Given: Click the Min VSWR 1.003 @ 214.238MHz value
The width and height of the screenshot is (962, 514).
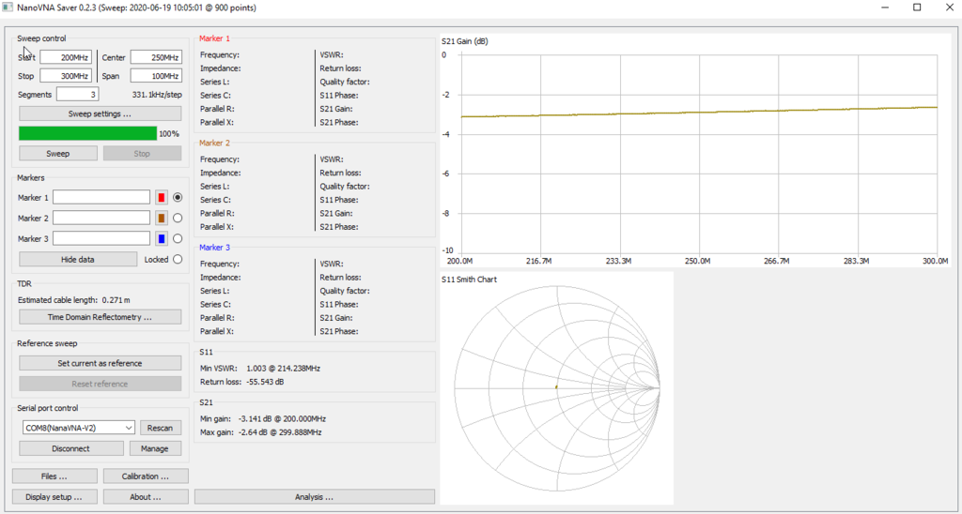Looking at the screenshot, I should [283, 369].
